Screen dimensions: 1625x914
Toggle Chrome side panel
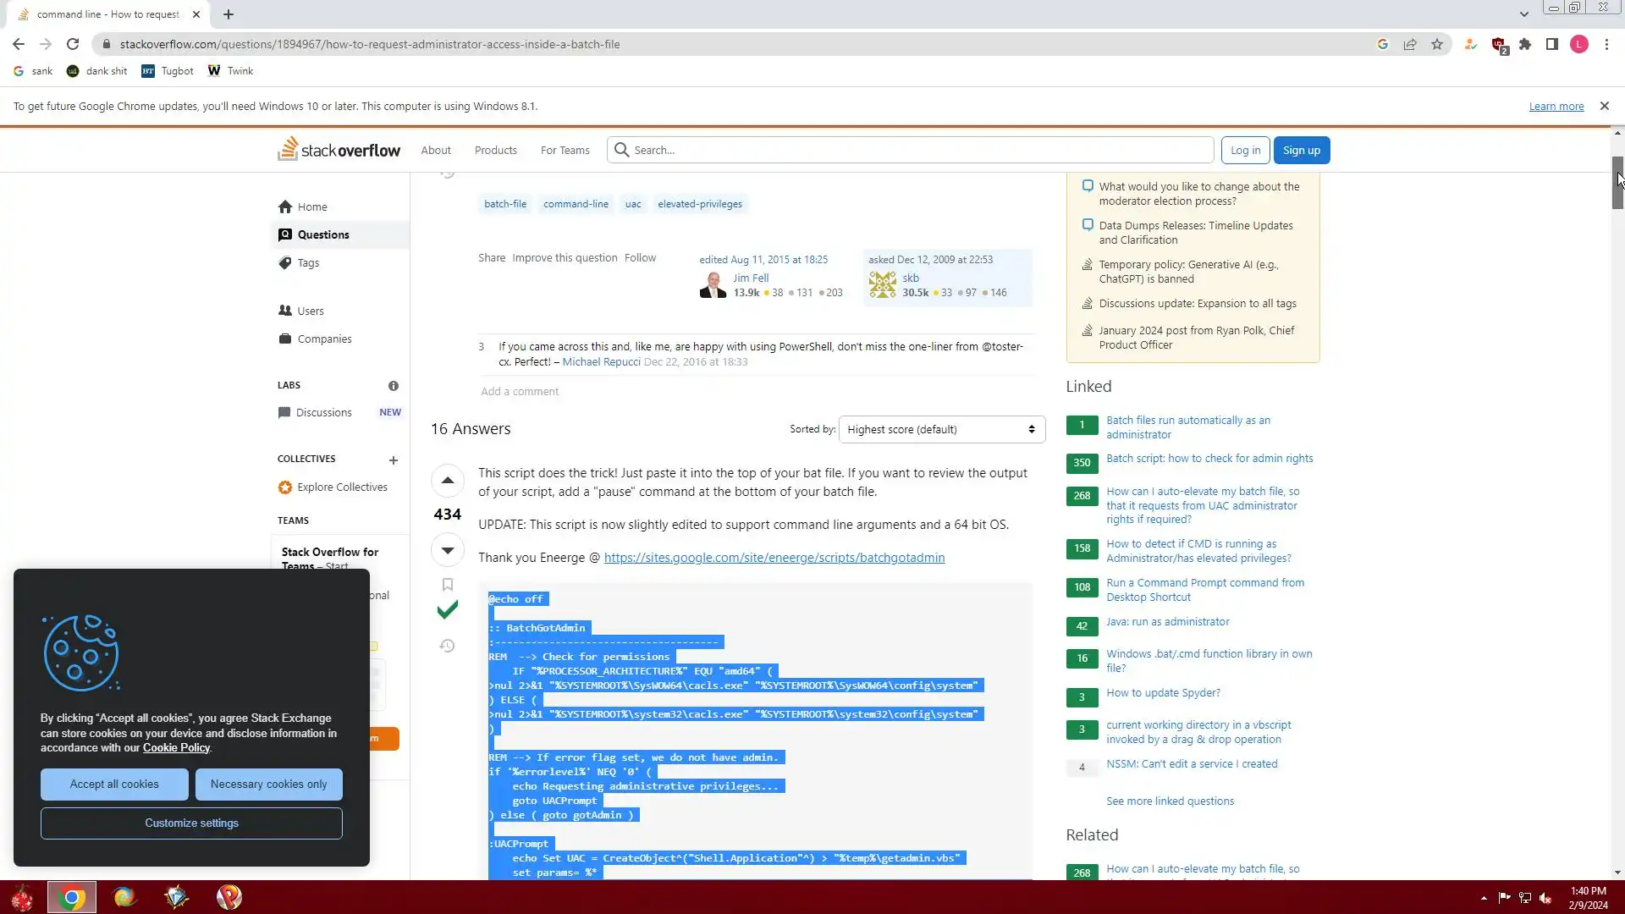1552,44
